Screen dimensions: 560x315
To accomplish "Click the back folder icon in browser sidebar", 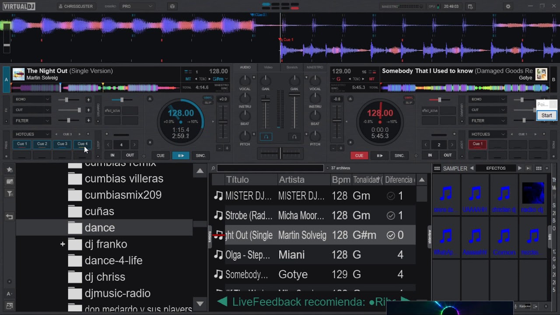I will (10, 217).
